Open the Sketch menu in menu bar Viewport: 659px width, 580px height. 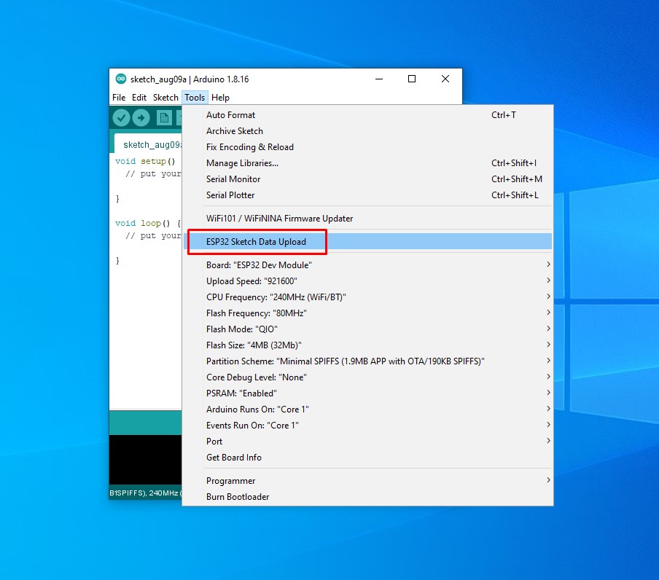tap(165, 98)
